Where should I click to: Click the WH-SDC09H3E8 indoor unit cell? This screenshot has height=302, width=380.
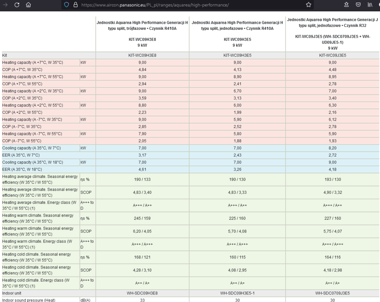pyautogui.click(x=142, y=293)
